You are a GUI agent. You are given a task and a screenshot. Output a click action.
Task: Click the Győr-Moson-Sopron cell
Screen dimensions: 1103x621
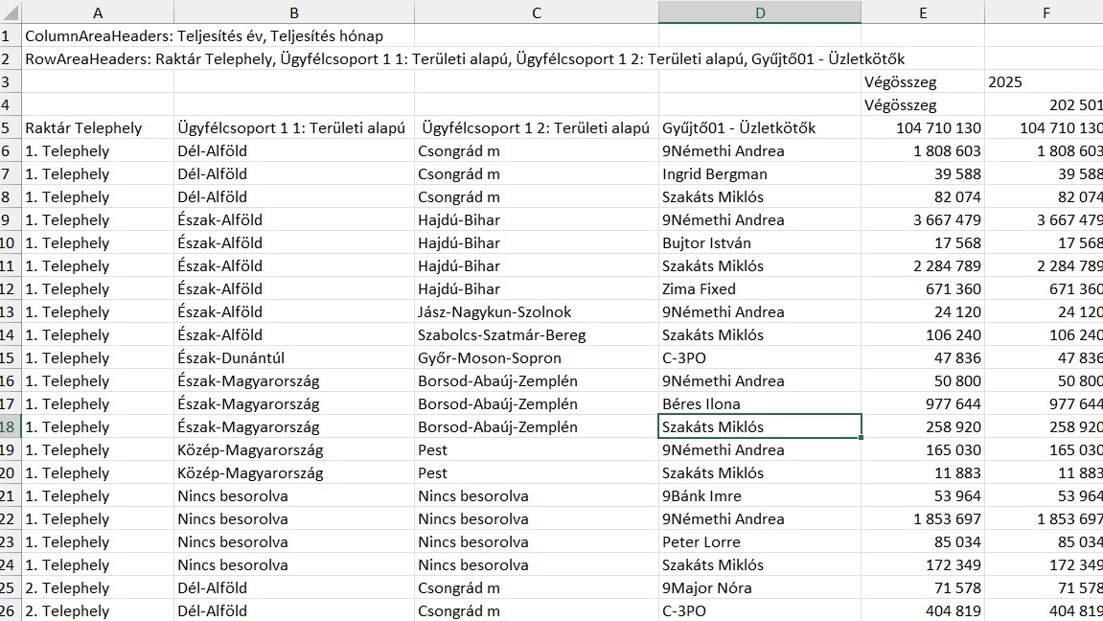[x=490, y=358]
